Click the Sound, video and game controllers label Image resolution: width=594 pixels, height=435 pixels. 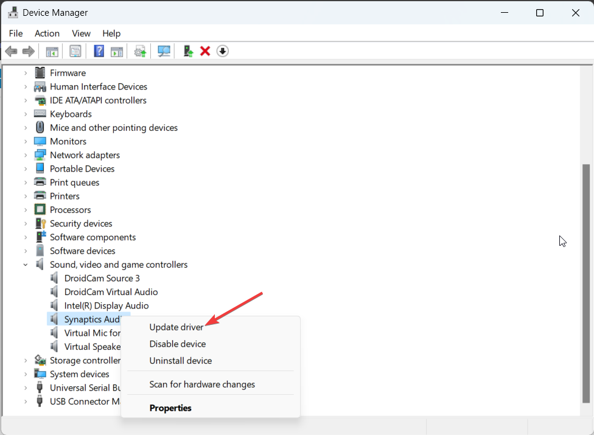pos(119,265)
